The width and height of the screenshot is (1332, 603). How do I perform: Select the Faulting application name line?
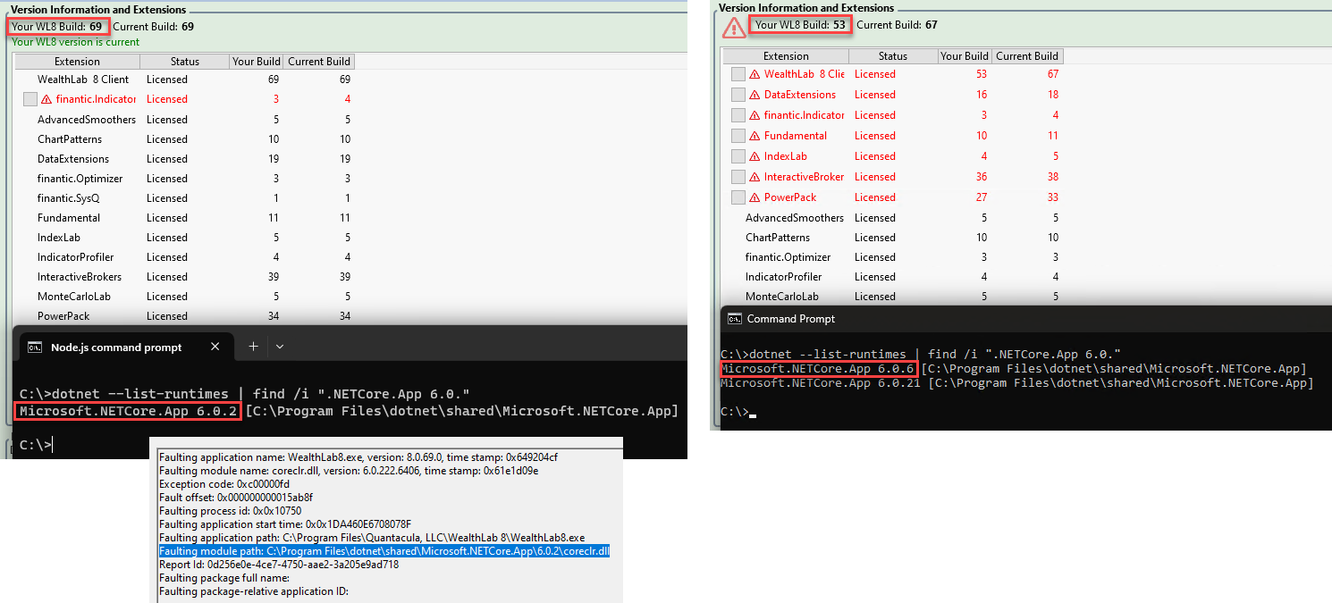coord(358,457)
